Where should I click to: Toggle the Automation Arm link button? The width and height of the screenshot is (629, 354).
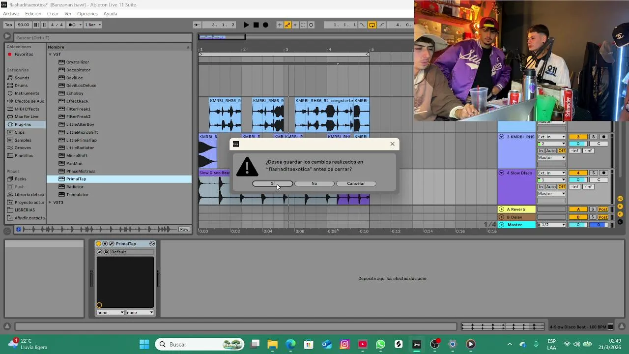click(287, 25)
